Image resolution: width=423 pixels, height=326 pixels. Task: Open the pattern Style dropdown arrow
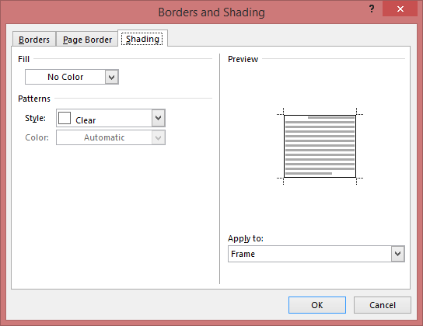[x=159, y=118]
